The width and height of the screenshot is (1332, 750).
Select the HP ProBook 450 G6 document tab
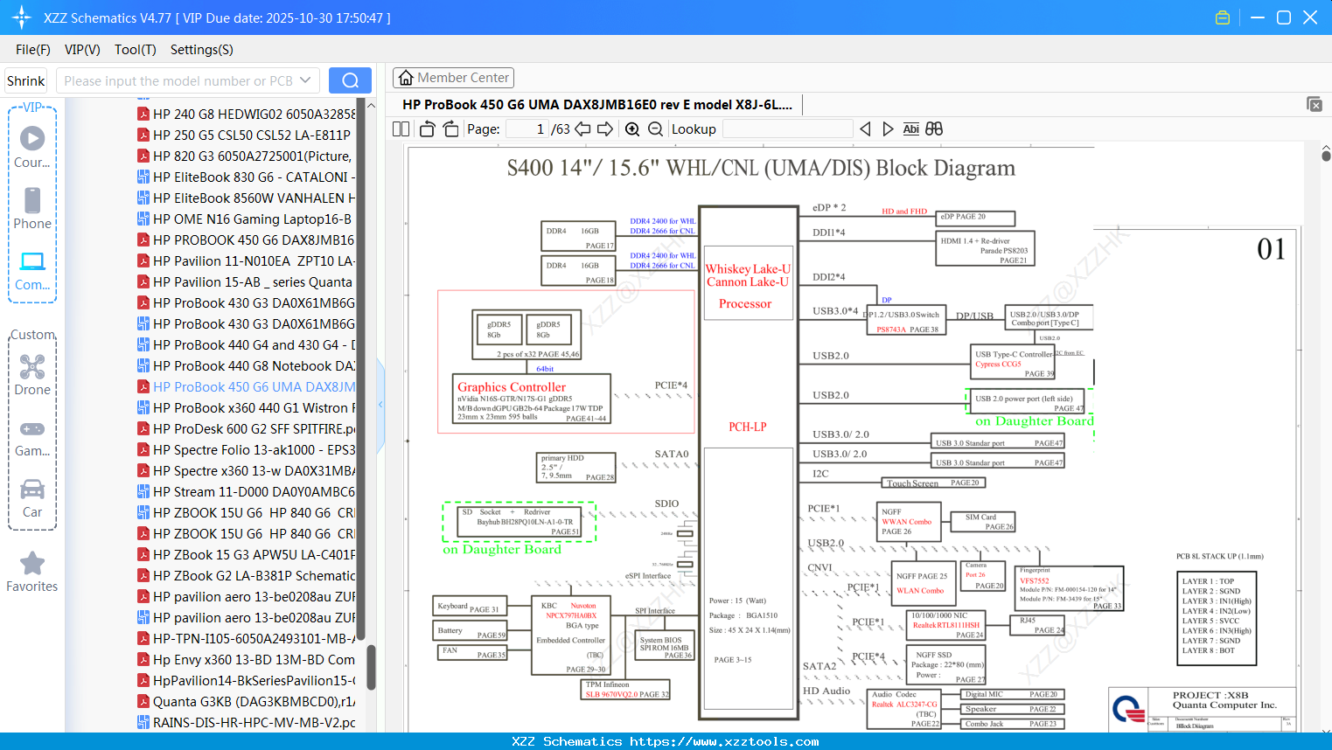click(597, 104)
